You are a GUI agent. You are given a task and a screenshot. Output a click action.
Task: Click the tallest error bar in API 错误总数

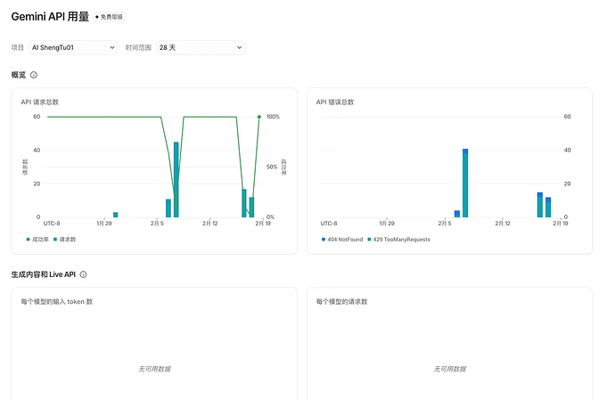pos(465,184)
